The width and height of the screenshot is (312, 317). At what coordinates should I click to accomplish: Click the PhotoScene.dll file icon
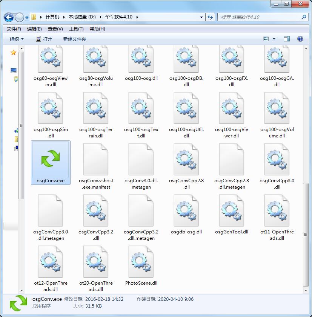[x=141, y=262]
